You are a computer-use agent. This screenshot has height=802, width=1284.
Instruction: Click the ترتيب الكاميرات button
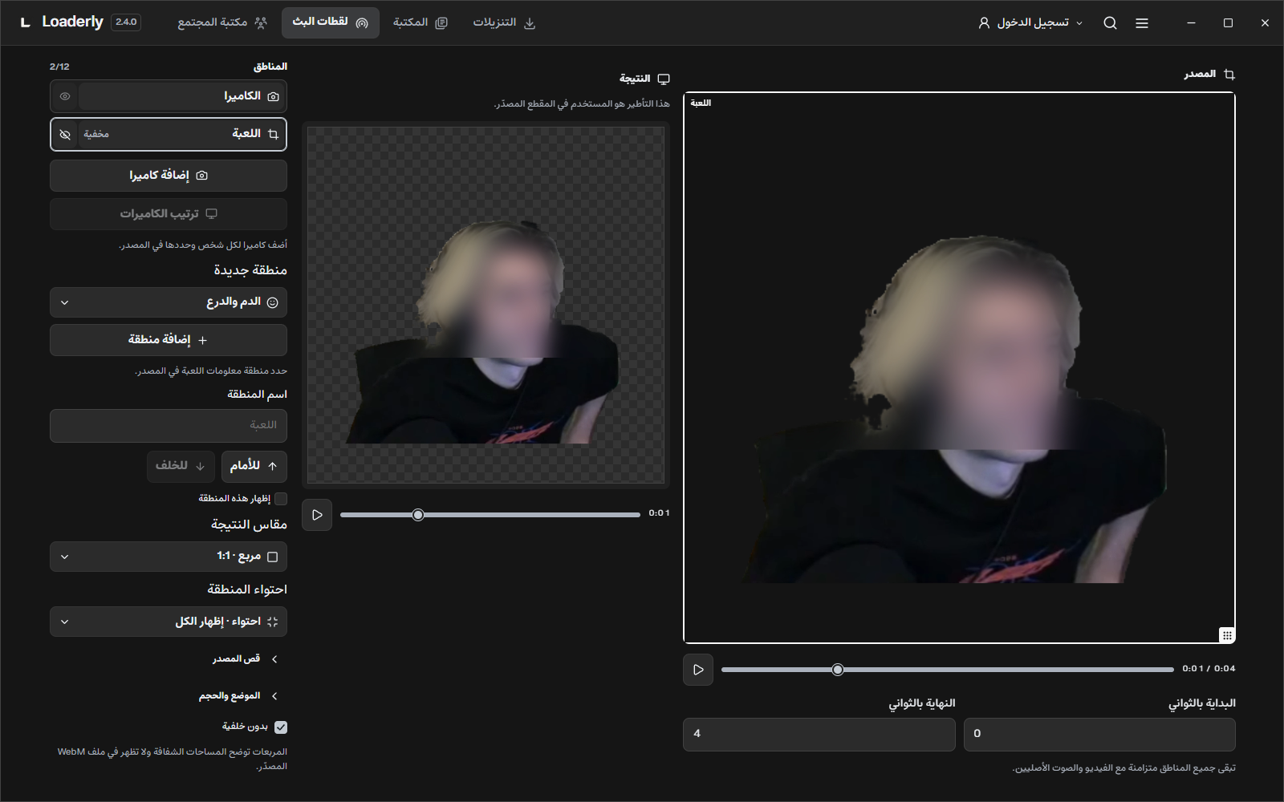tap(169, 214)
